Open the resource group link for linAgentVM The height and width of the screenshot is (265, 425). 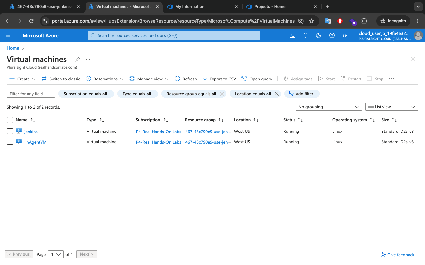208,142
